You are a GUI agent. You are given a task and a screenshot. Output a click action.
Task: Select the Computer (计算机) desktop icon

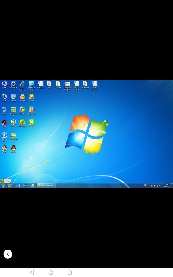[x=4, y=84]
